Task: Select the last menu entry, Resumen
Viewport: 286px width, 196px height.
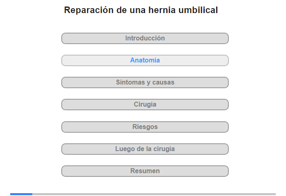Action: click(145, 171)
